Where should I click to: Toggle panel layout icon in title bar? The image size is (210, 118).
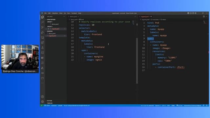pyautogui.click(x=191, y=13)
